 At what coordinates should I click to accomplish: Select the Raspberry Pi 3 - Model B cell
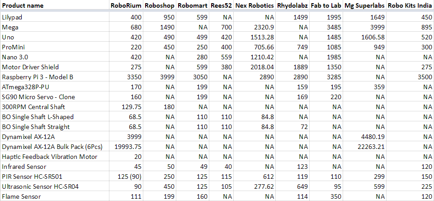[54, 77]
